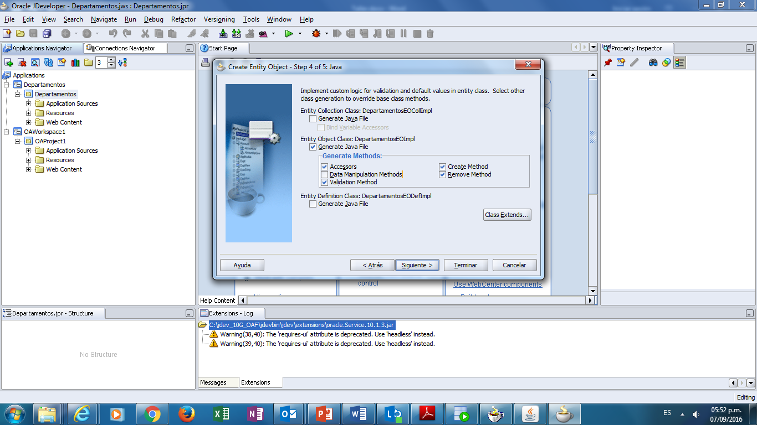Click the Excel icon in the taskbar
The image size is (757, 425).
(x=222, y=413)
